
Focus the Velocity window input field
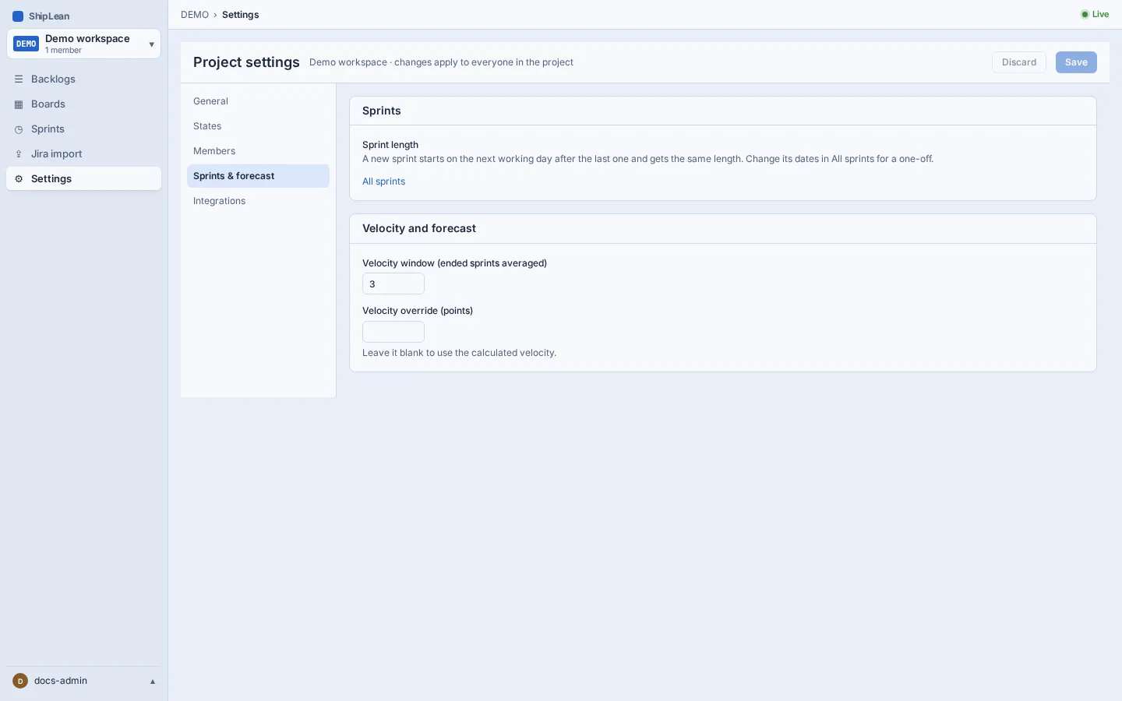(x=393, y=284)
